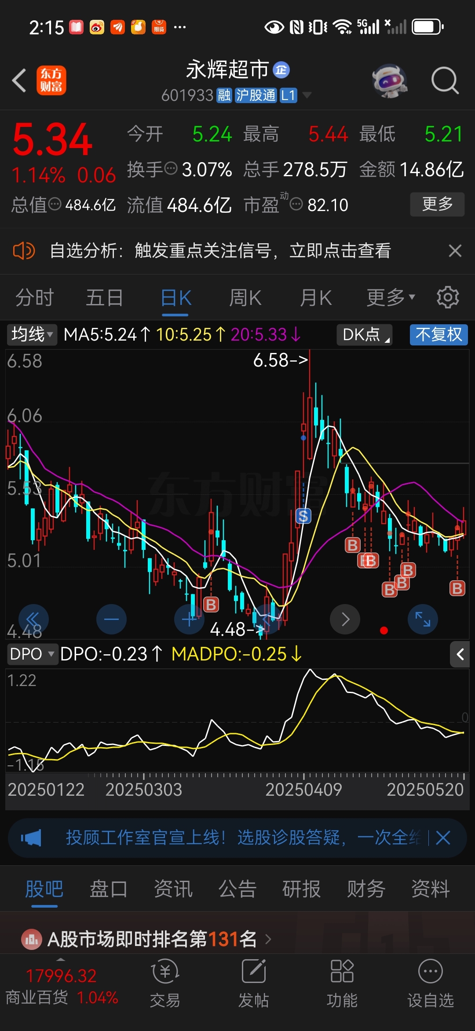Shift the chart forward with right arrow

(345, 619)
